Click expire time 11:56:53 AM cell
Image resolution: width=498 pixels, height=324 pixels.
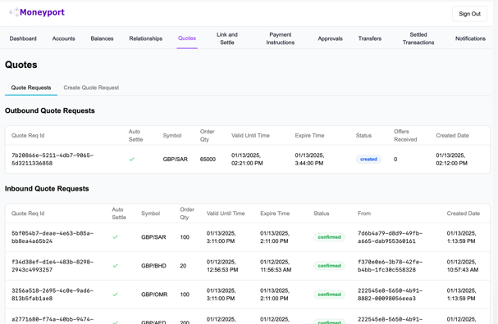[276, 266]
